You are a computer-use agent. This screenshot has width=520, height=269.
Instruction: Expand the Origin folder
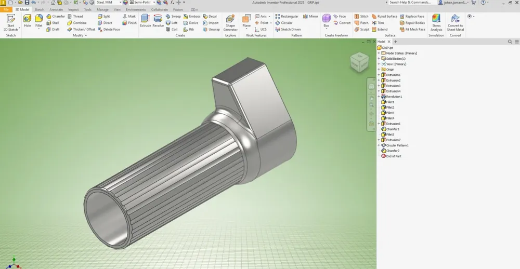pos(379,70)
